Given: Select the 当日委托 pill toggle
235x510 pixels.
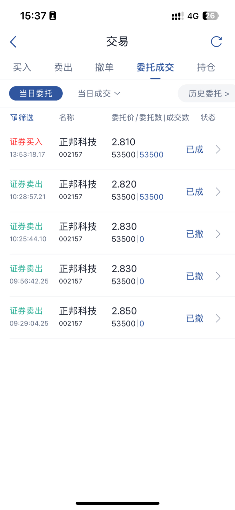Looking at the screenshot, I should point(36,94).
